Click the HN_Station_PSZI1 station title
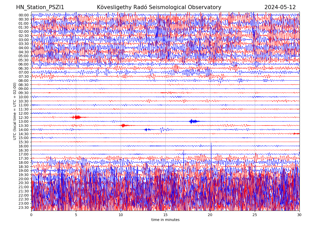Image resolution: width=312 pixels, height=234 pixels. [x=40, y=7]
